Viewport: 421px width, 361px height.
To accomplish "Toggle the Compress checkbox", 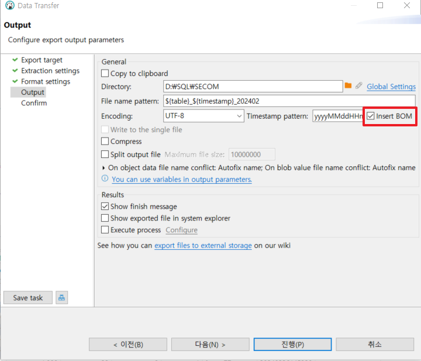I will [x=105, y=141].
